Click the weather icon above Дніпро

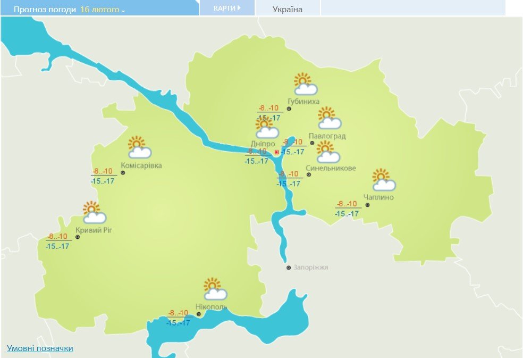(266, 128)
